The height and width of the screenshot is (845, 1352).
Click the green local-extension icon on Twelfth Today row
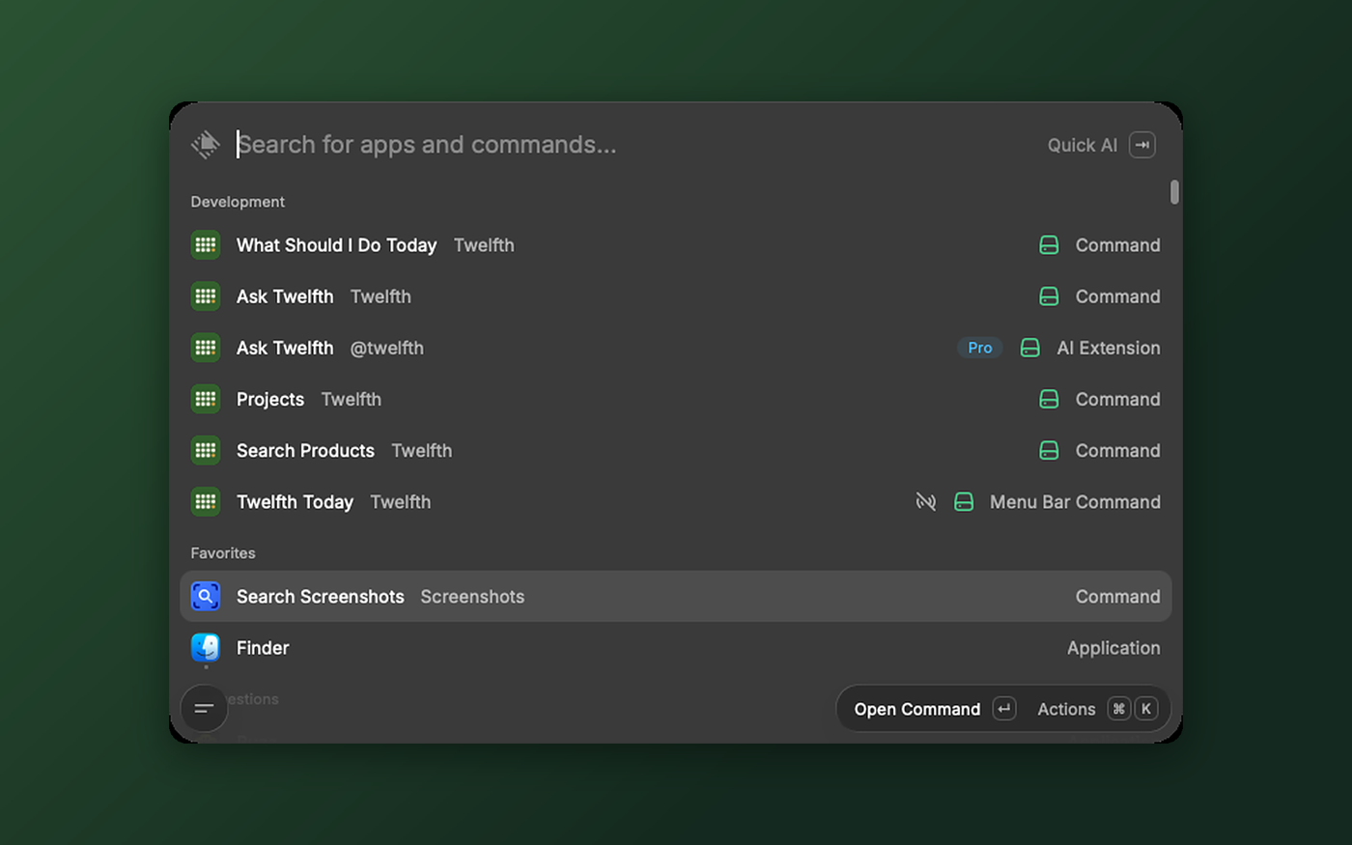[x=964, y=501]
